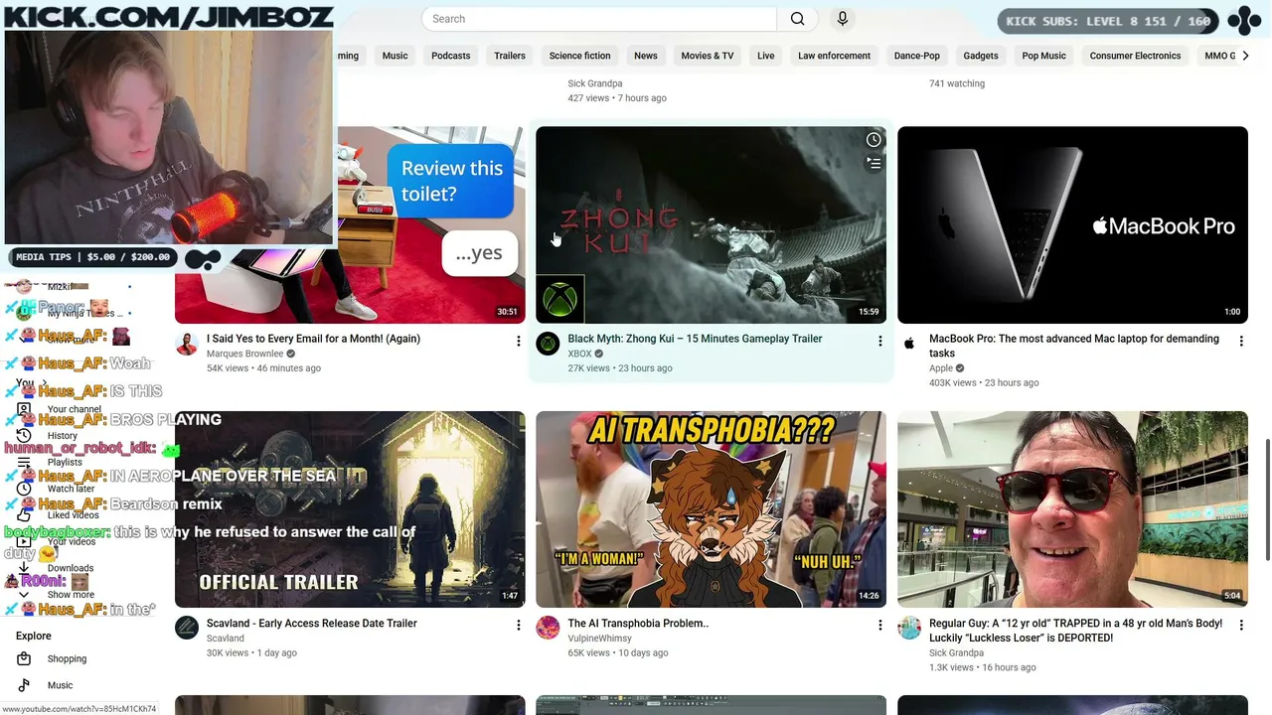Play the Scavland Official Trailer thumbnail
Image resolution: width=1272 pixels, height=715 pixels.
coord(350,509)
